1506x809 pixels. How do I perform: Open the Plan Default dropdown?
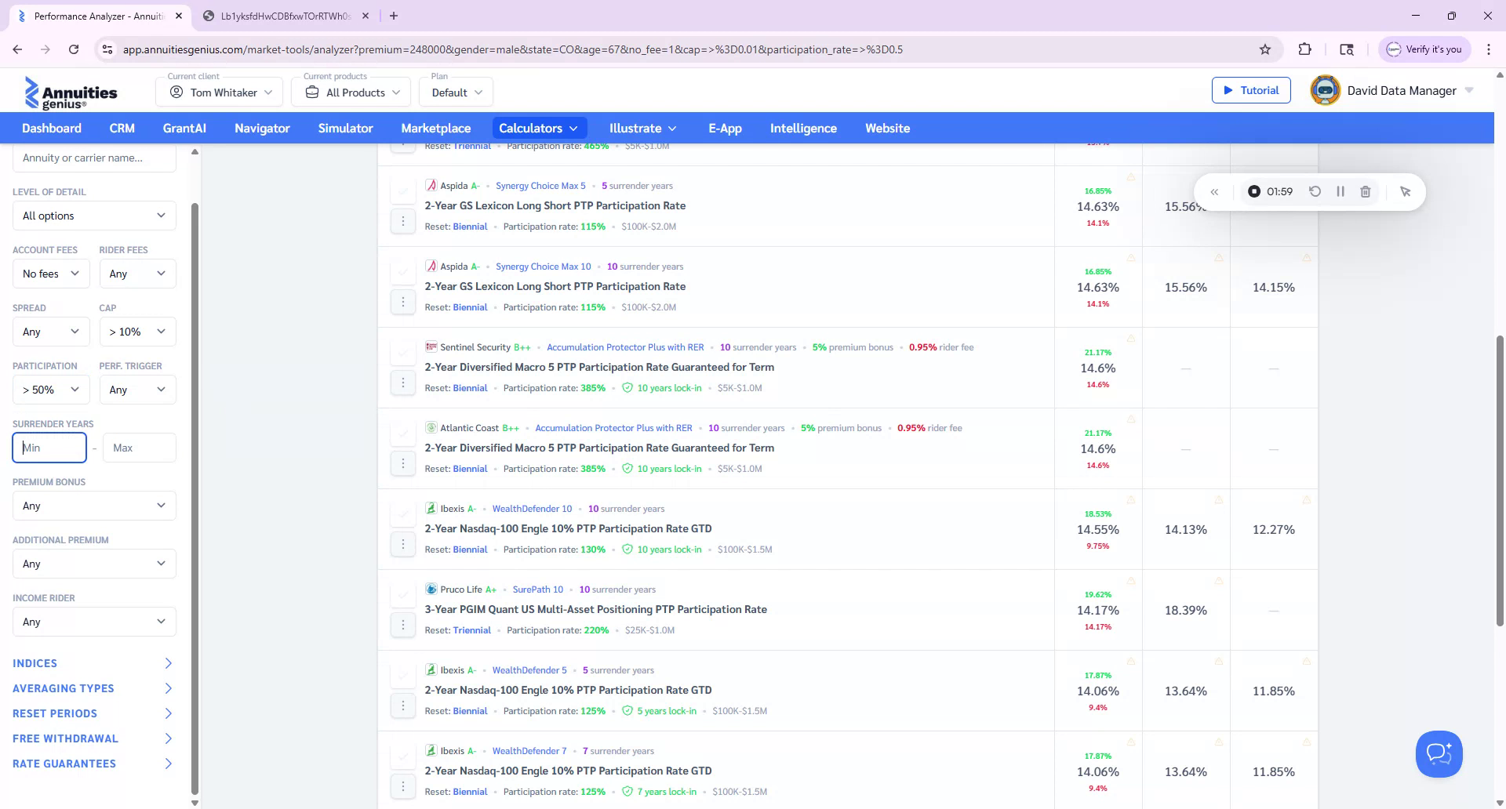click(x=456, y=92)
